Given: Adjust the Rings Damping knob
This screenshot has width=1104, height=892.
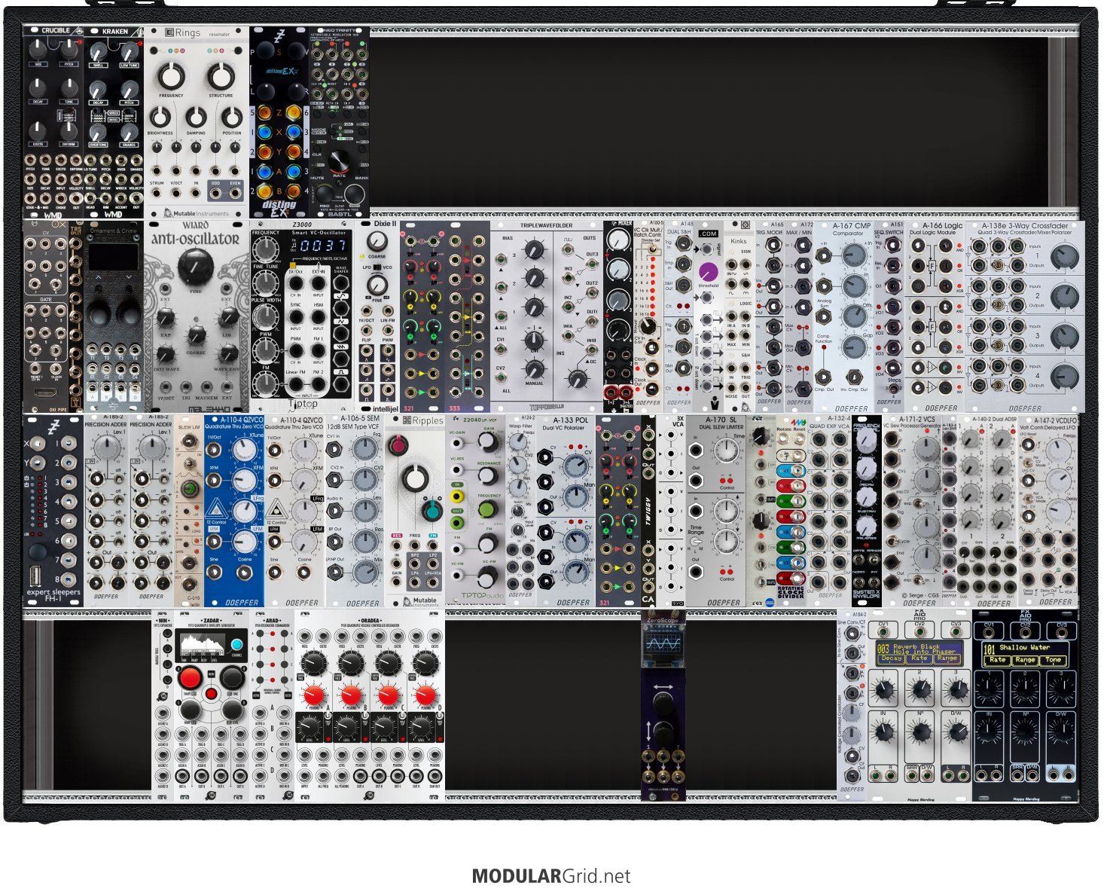Looking at the screenshot, I should coord(196,118).
